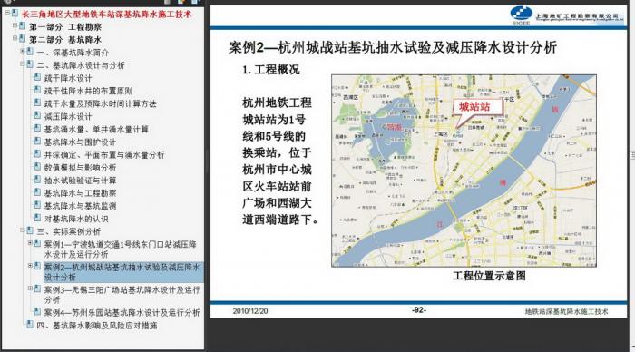Collapse 三、实际案例分析 section
Screen dimensions: 635x352
coord(23,230)
